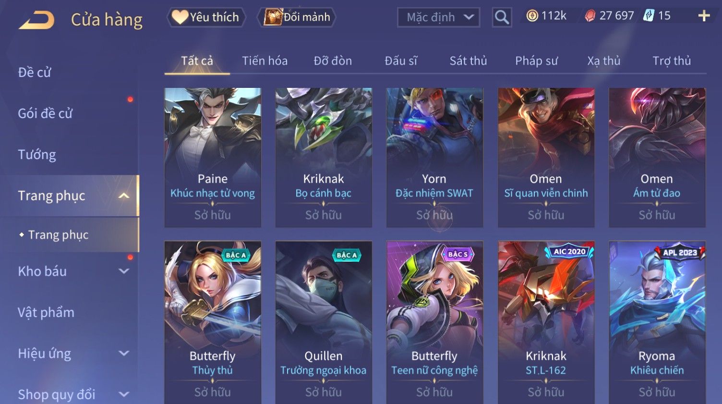Collapse the Trang phục sidebar section
This screenshot has height=404, width=722.
pos(124,196)
